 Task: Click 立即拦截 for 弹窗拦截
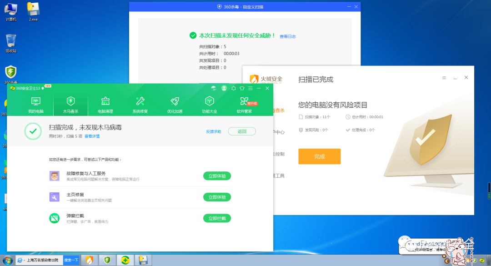tap(217, 218)
